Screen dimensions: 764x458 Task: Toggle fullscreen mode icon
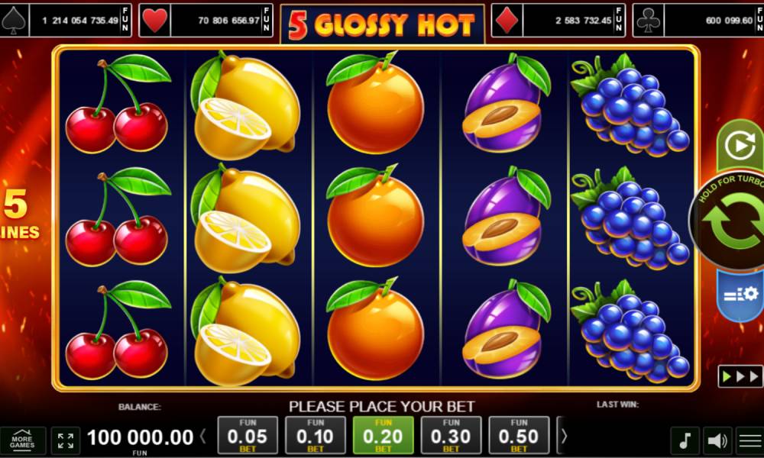click(65, 441)
